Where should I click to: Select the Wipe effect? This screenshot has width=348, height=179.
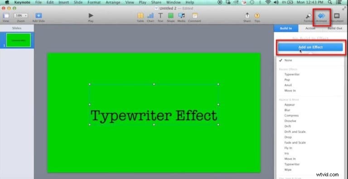(x=288, y=170)
